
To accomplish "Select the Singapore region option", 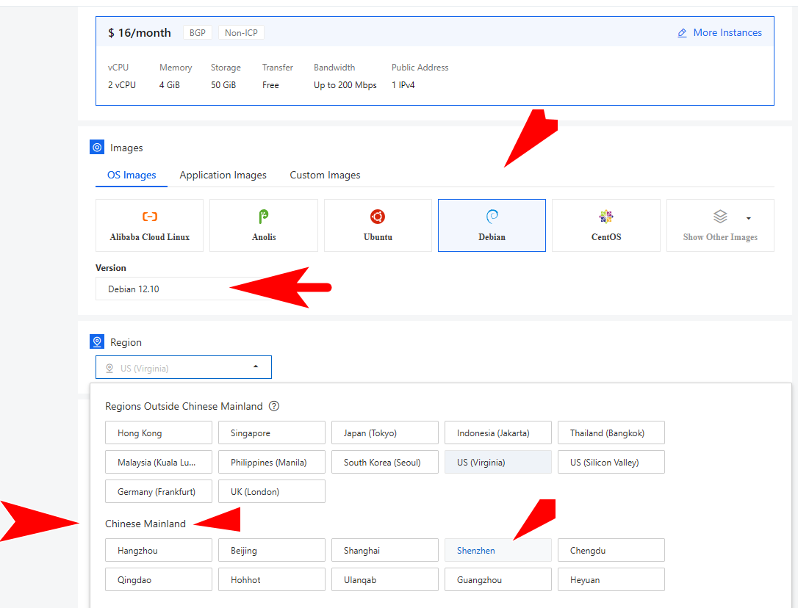I will pos(272,433).
